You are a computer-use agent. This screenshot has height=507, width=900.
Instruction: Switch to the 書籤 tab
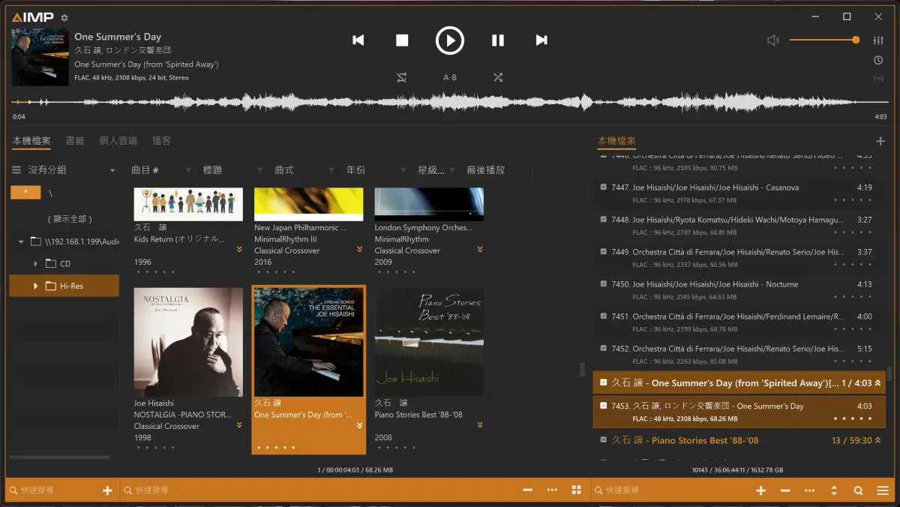point(75,141)
